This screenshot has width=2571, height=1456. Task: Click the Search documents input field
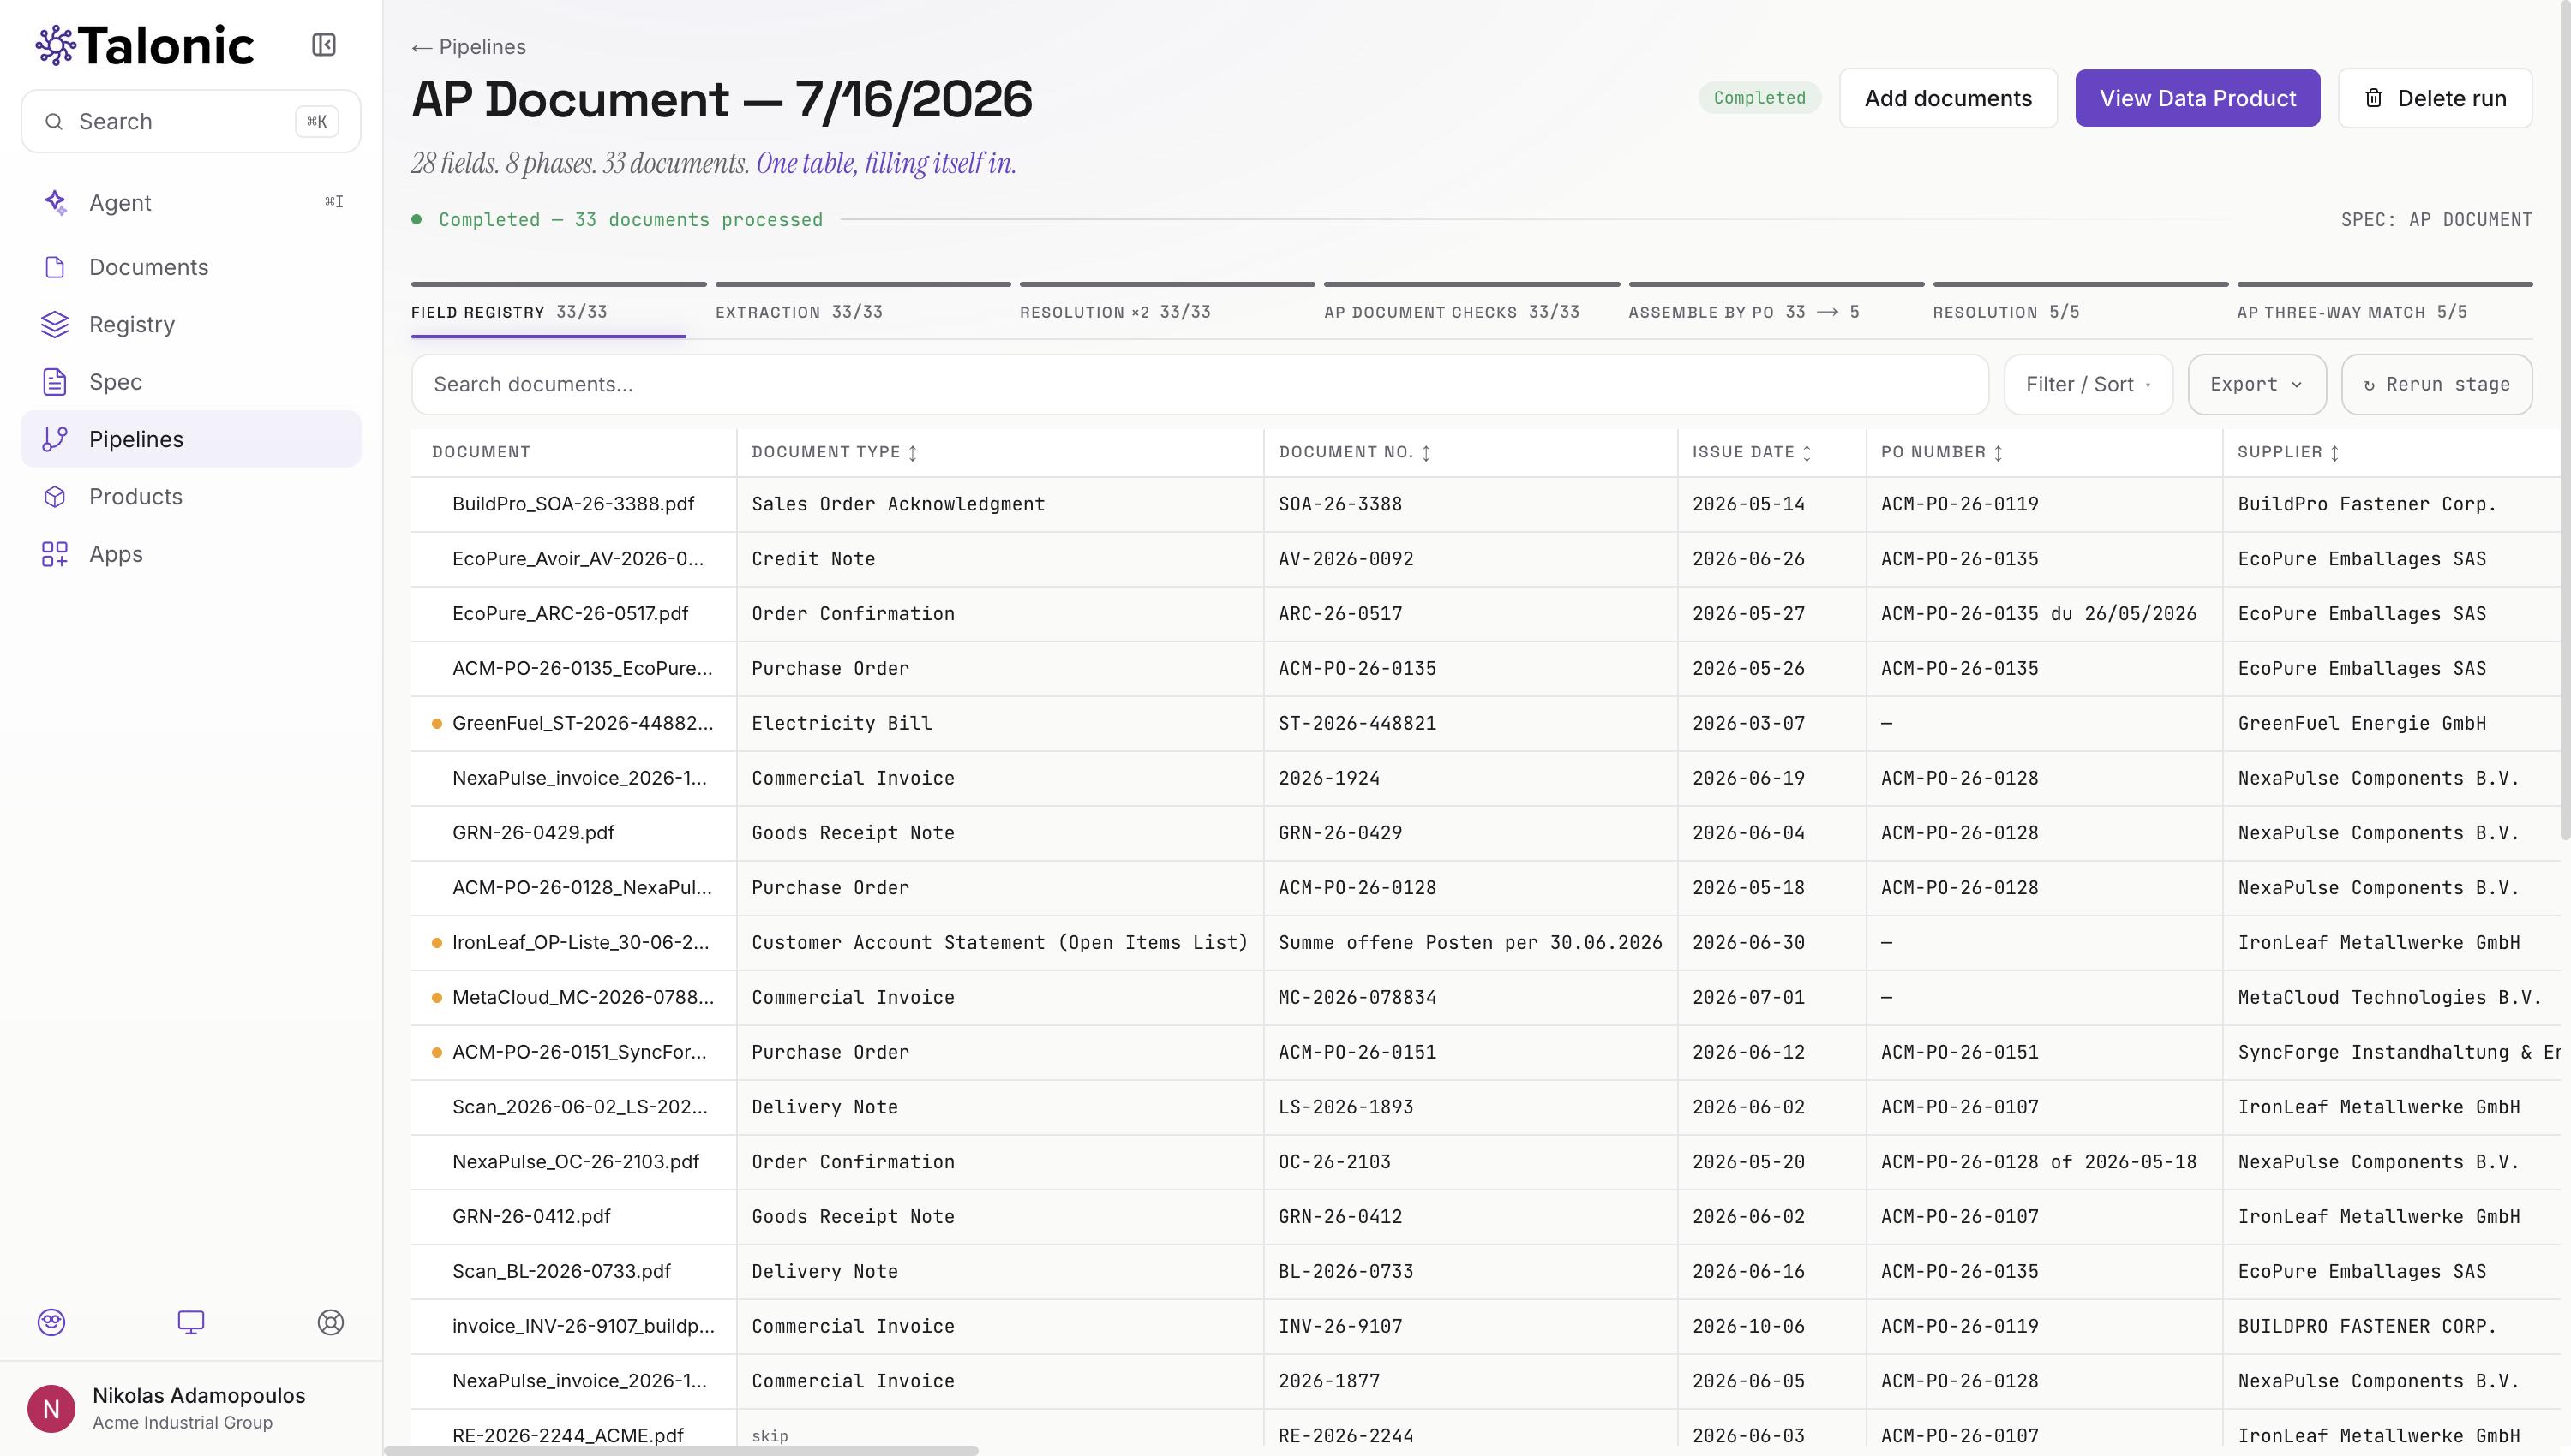[1200, 384]
